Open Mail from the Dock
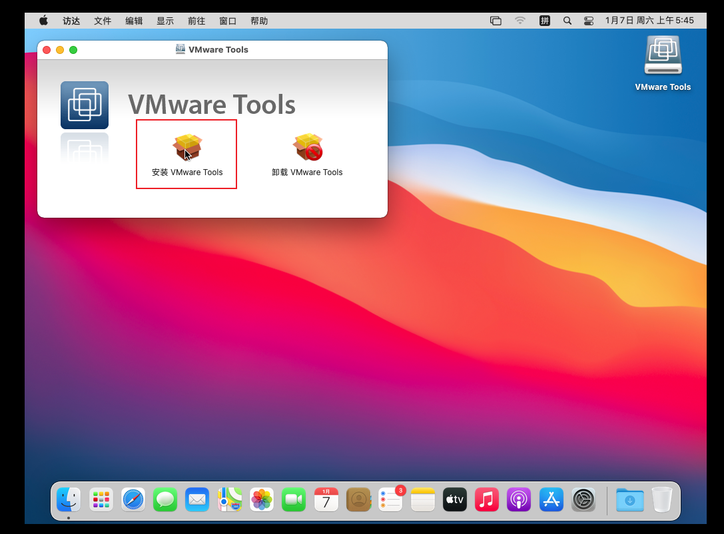Viewport: 724px width, 534px height. pos(197,499)
